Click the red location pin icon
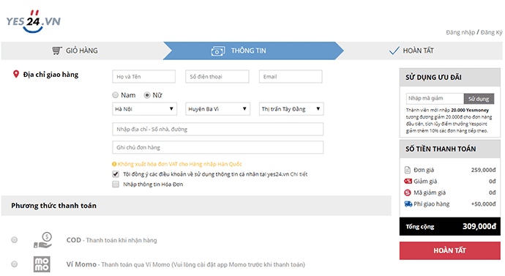 coord(16,75)
